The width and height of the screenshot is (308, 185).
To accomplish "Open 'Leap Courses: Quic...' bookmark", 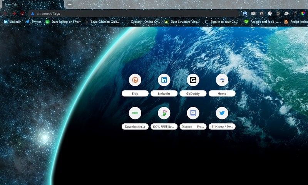I will pos(105,22).
